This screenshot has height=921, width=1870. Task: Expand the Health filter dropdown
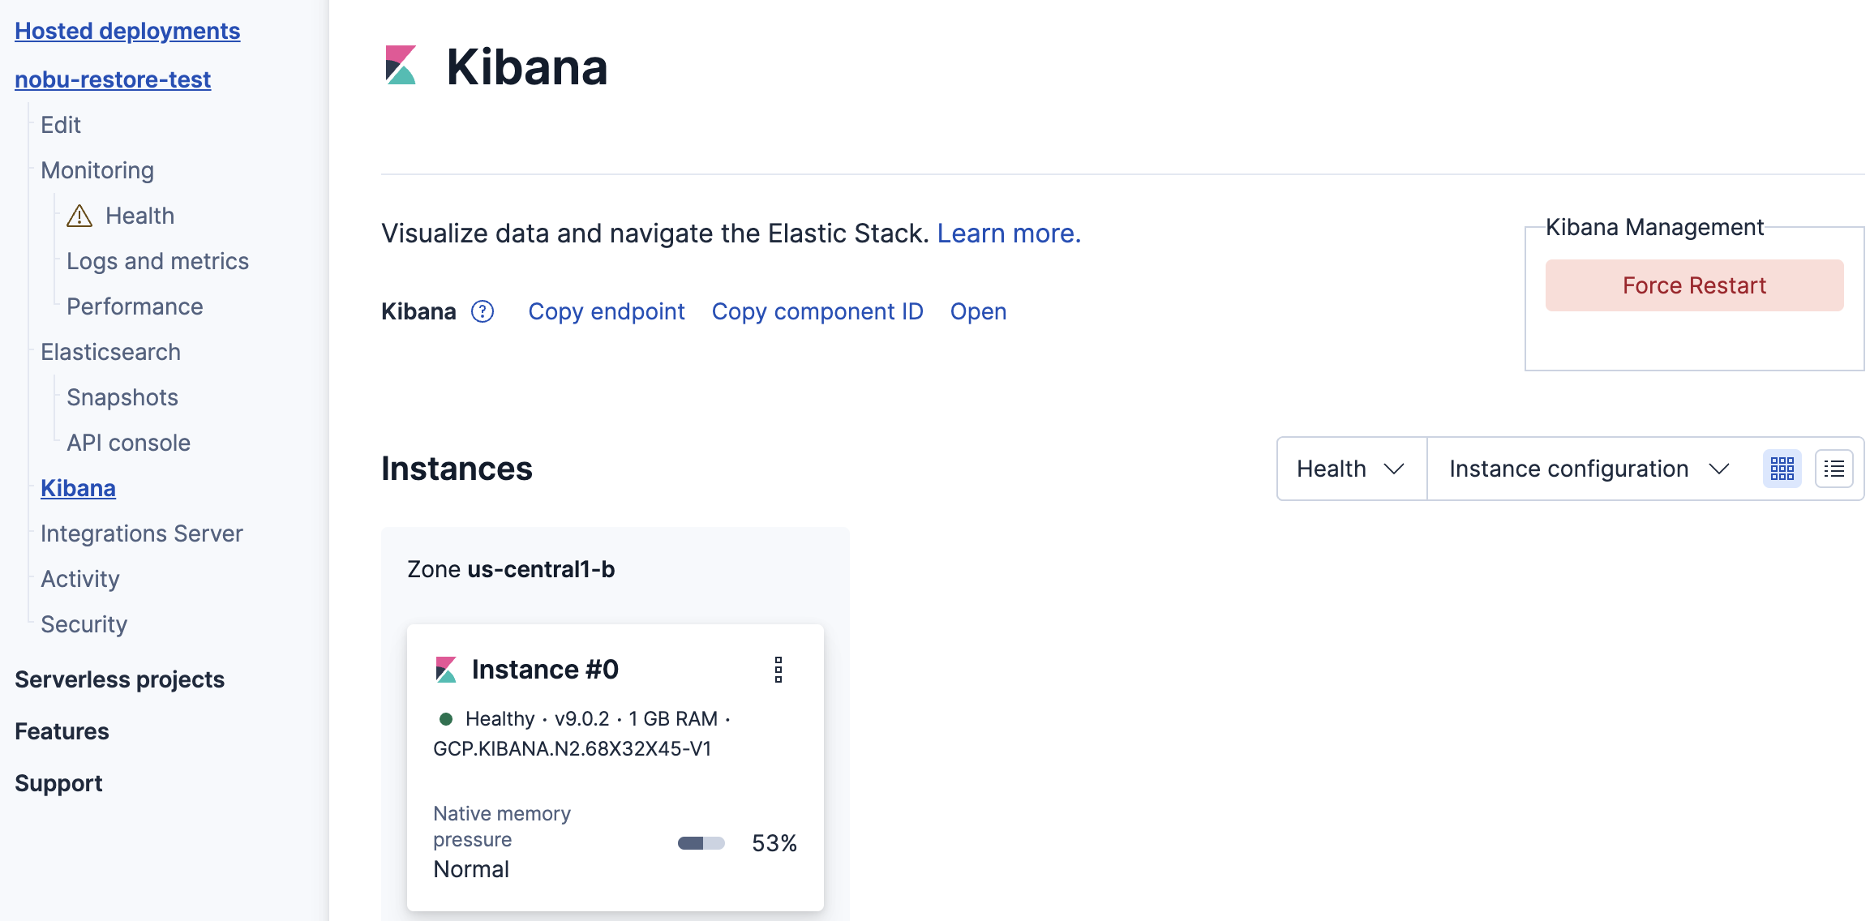[x=1351, y=469]
